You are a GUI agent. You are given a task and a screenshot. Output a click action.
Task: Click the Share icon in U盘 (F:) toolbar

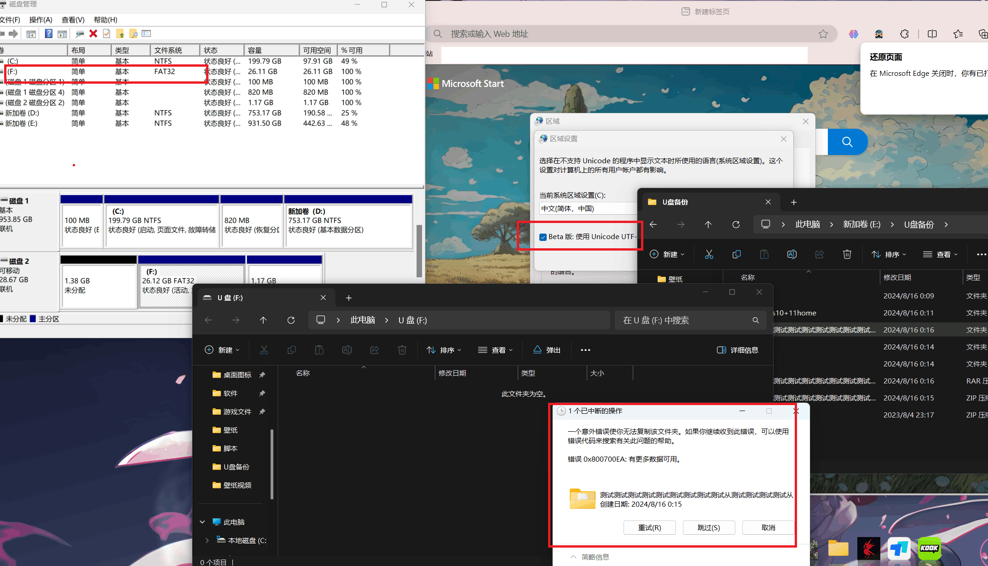click(x=374, y=349)
